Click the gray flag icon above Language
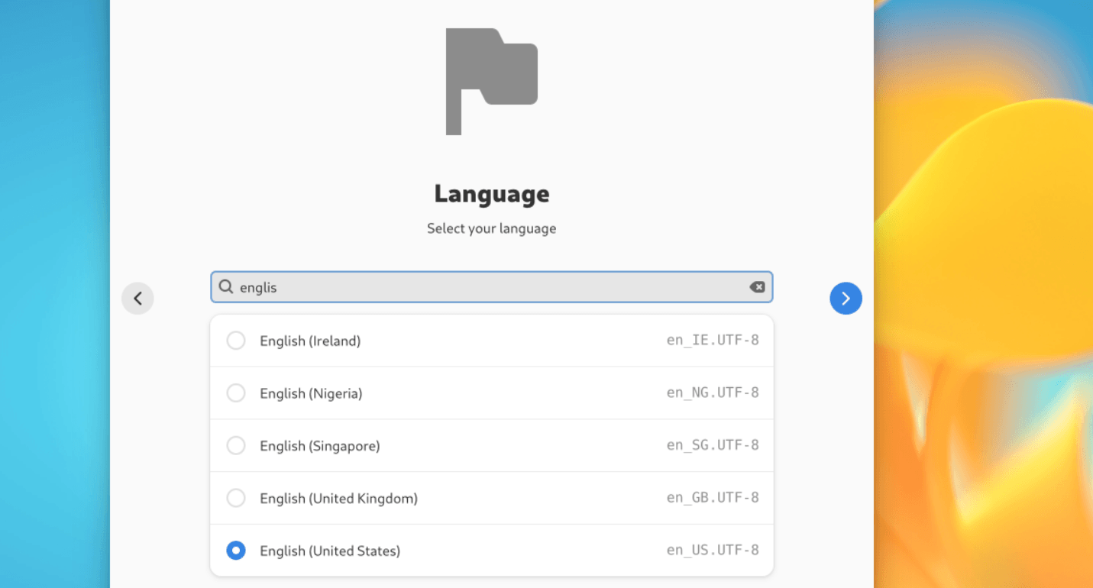 coord(491,81)
